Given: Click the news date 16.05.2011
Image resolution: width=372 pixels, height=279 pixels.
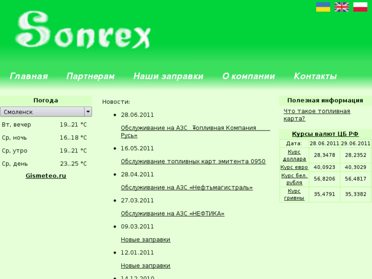Looking at the screenshot, I should point(137,148).
